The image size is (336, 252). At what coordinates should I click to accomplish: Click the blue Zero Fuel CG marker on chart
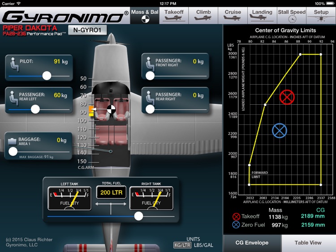(x=280, y=131)
